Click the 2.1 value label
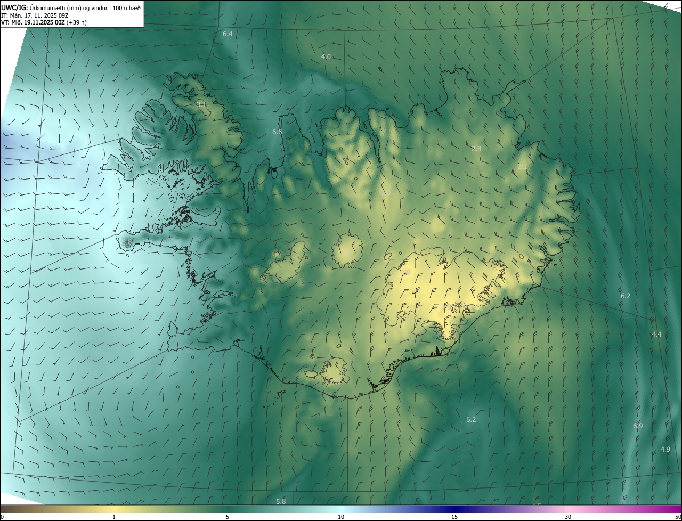Image resolution: width=682 pixels, height=521 pixels. tap(522, 166)
